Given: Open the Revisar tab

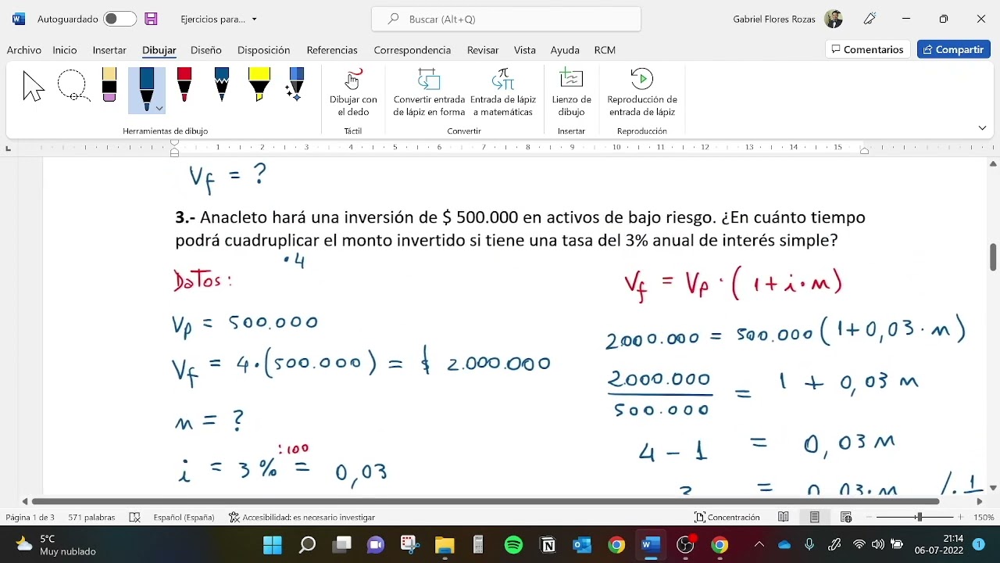Looking at the screenshot, I should [483, 50].
